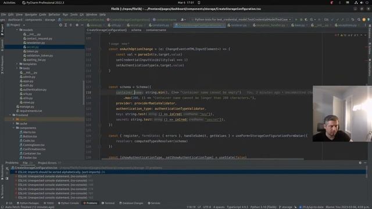Switch to editor tab utils.py
372x209 pixels.
click(x=116, y=25)
